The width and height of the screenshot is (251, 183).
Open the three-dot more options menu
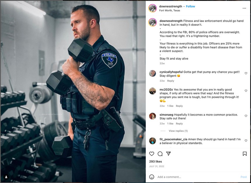coord(244,8)
